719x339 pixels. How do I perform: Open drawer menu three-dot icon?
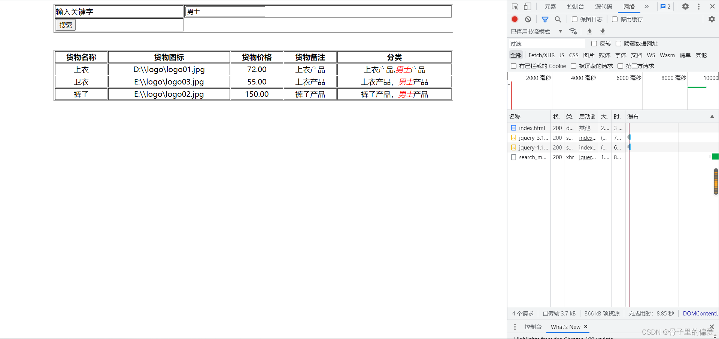(x=515, y=327)
